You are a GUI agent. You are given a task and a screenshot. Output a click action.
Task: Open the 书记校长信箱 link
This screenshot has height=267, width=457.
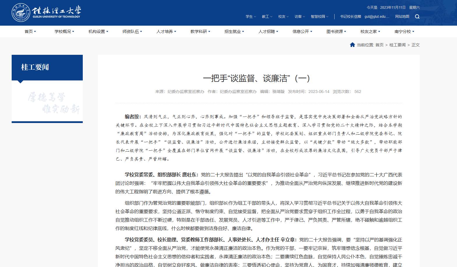(350, 17)
